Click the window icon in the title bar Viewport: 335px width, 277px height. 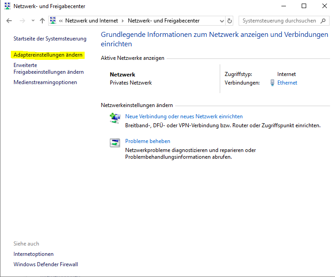pyautogui.click(x=7, y=6)
